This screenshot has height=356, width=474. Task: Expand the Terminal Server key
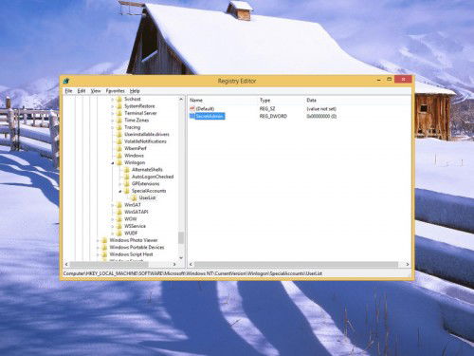113,113
